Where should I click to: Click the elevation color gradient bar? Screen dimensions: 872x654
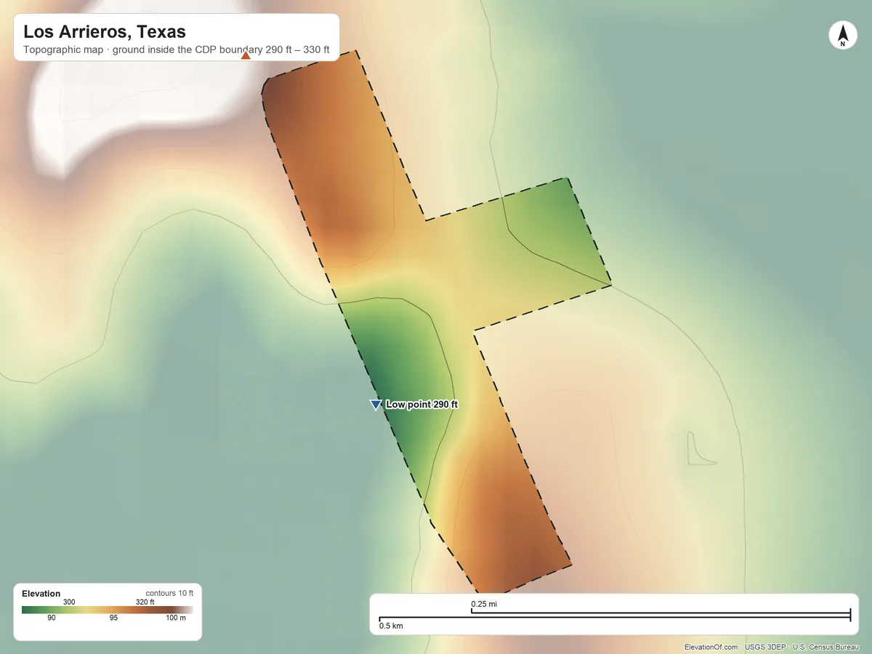(108, 610)
